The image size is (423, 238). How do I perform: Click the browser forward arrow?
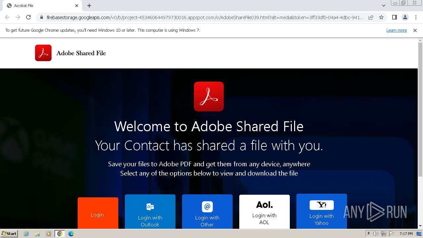(x=18, y=17)
